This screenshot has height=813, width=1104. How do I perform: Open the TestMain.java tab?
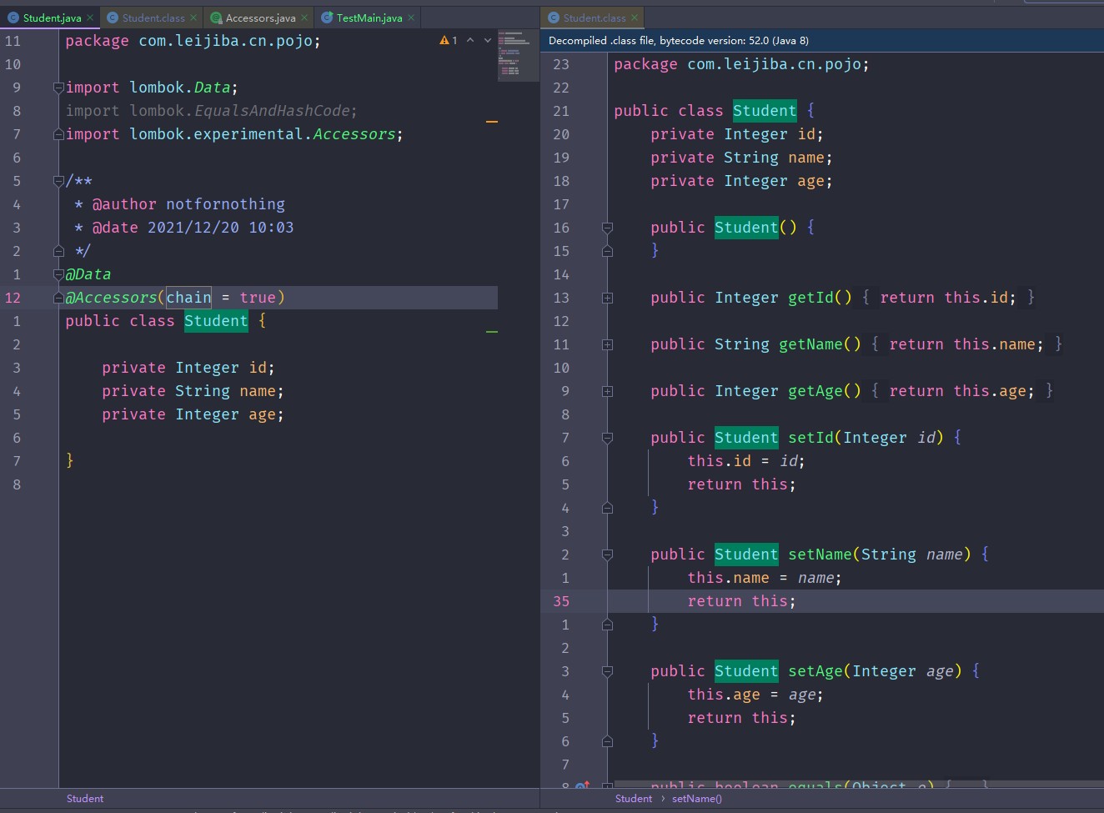tap(369, 18)
